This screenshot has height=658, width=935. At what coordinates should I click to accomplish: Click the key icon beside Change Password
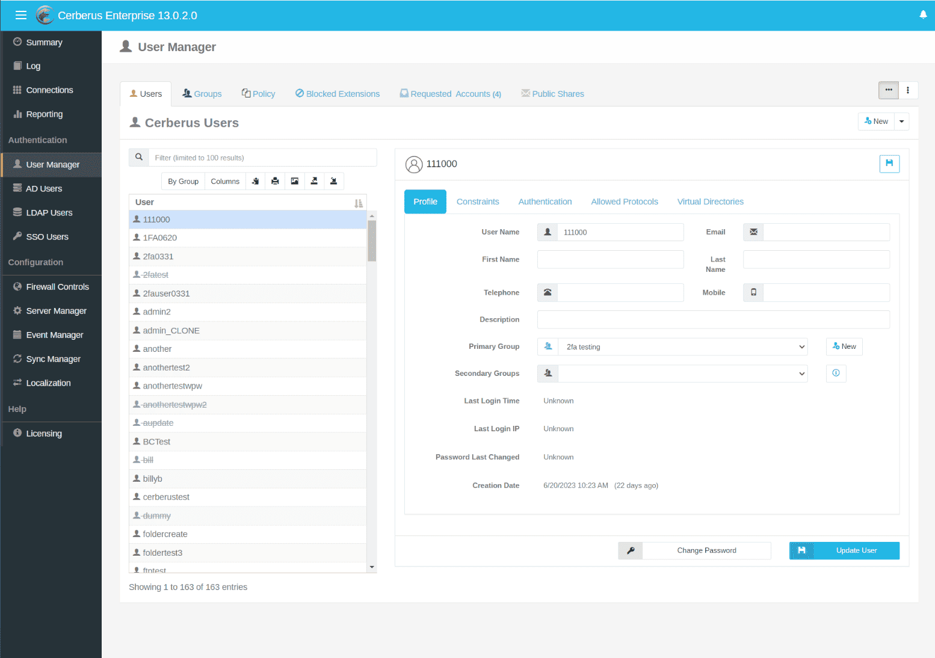(x=631, y=550)
